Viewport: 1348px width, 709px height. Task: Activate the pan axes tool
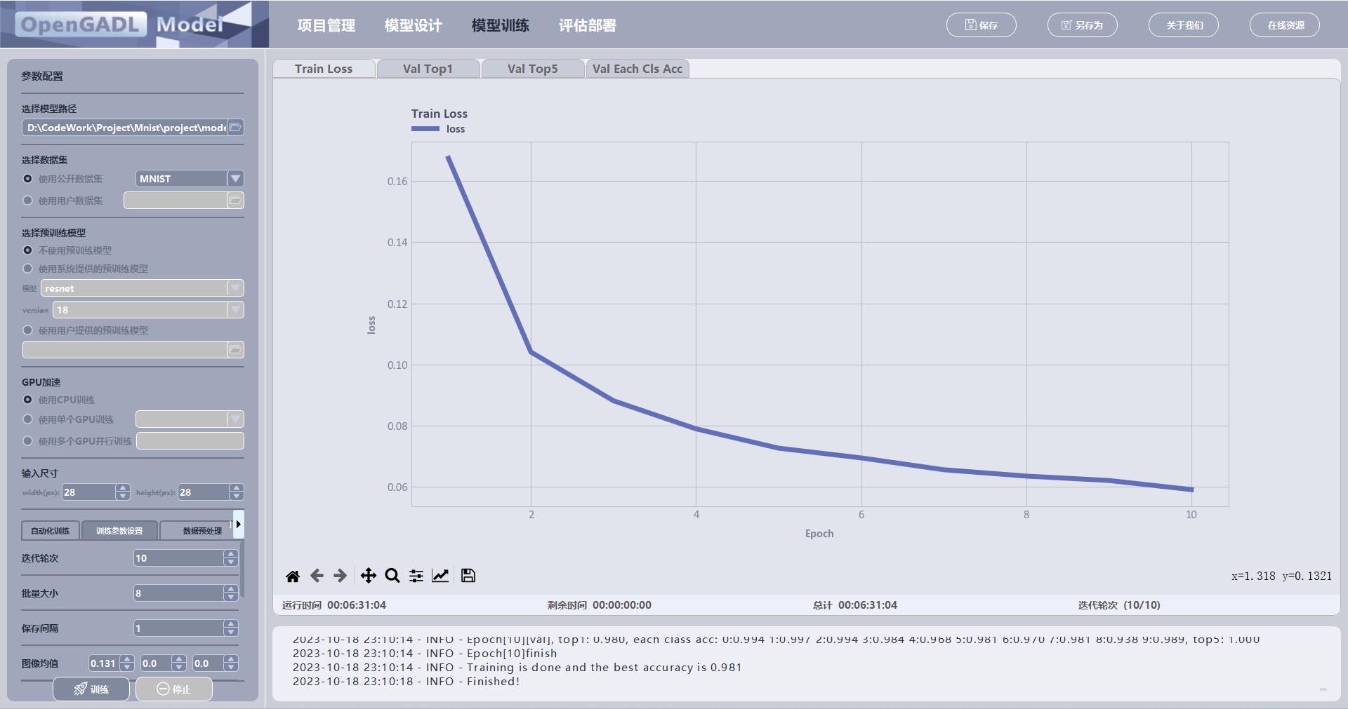tap(369, 576)
